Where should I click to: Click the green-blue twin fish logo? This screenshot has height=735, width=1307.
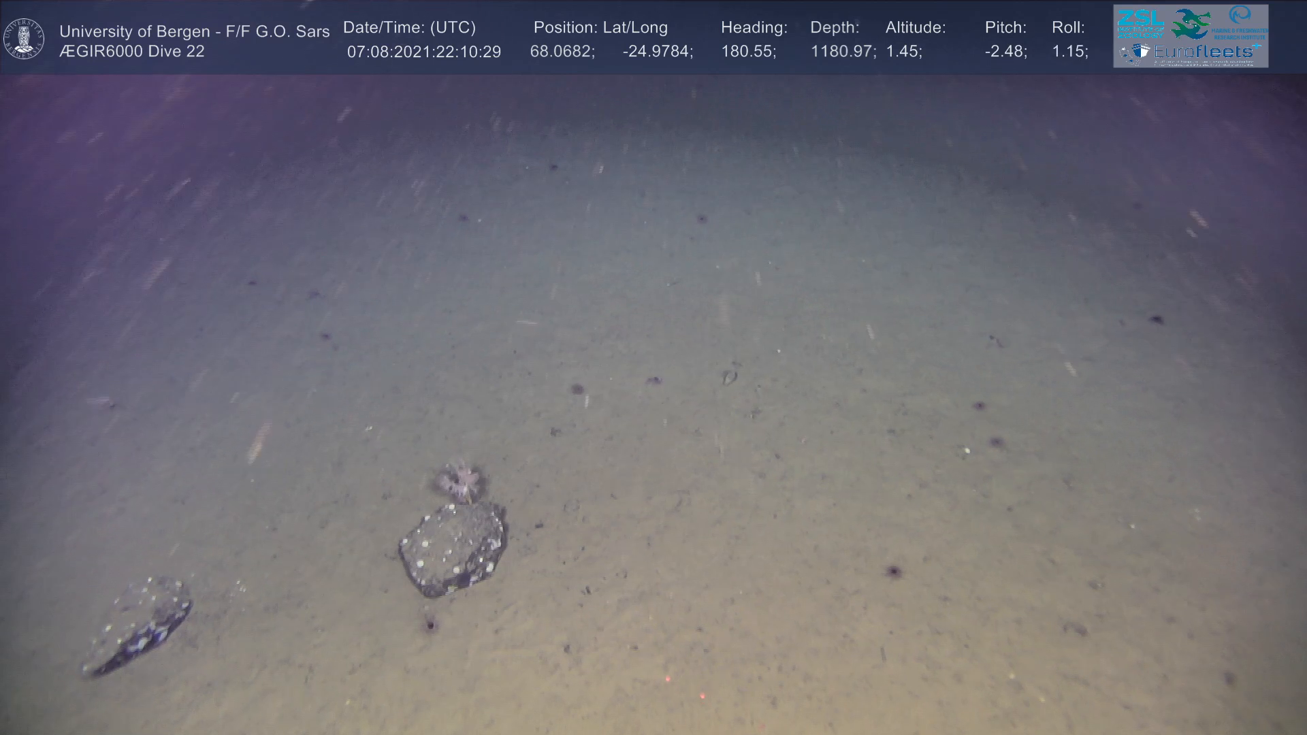1191,24
